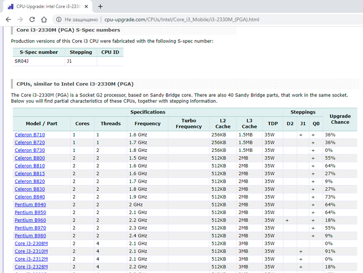Open a new browser tab
Viewport: 363px width, 273px height.
tap(100, 7)
